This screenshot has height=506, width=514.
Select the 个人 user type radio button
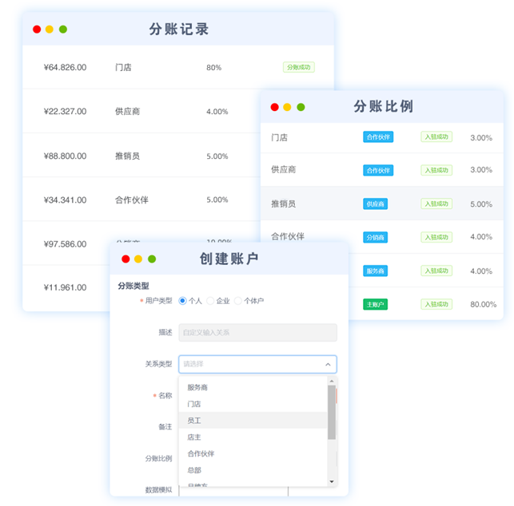[183, 301]
